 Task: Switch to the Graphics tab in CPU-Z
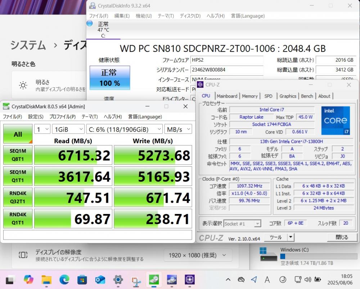pyautogui.click(x=288, y=96)
